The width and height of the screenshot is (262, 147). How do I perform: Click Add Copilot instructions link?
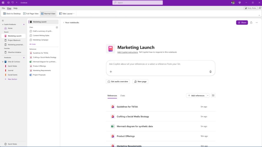127,52
